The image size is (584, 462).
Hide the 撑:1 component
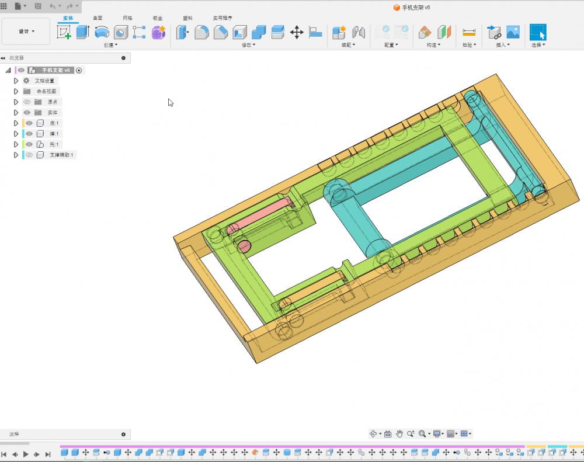click(29, 134)
